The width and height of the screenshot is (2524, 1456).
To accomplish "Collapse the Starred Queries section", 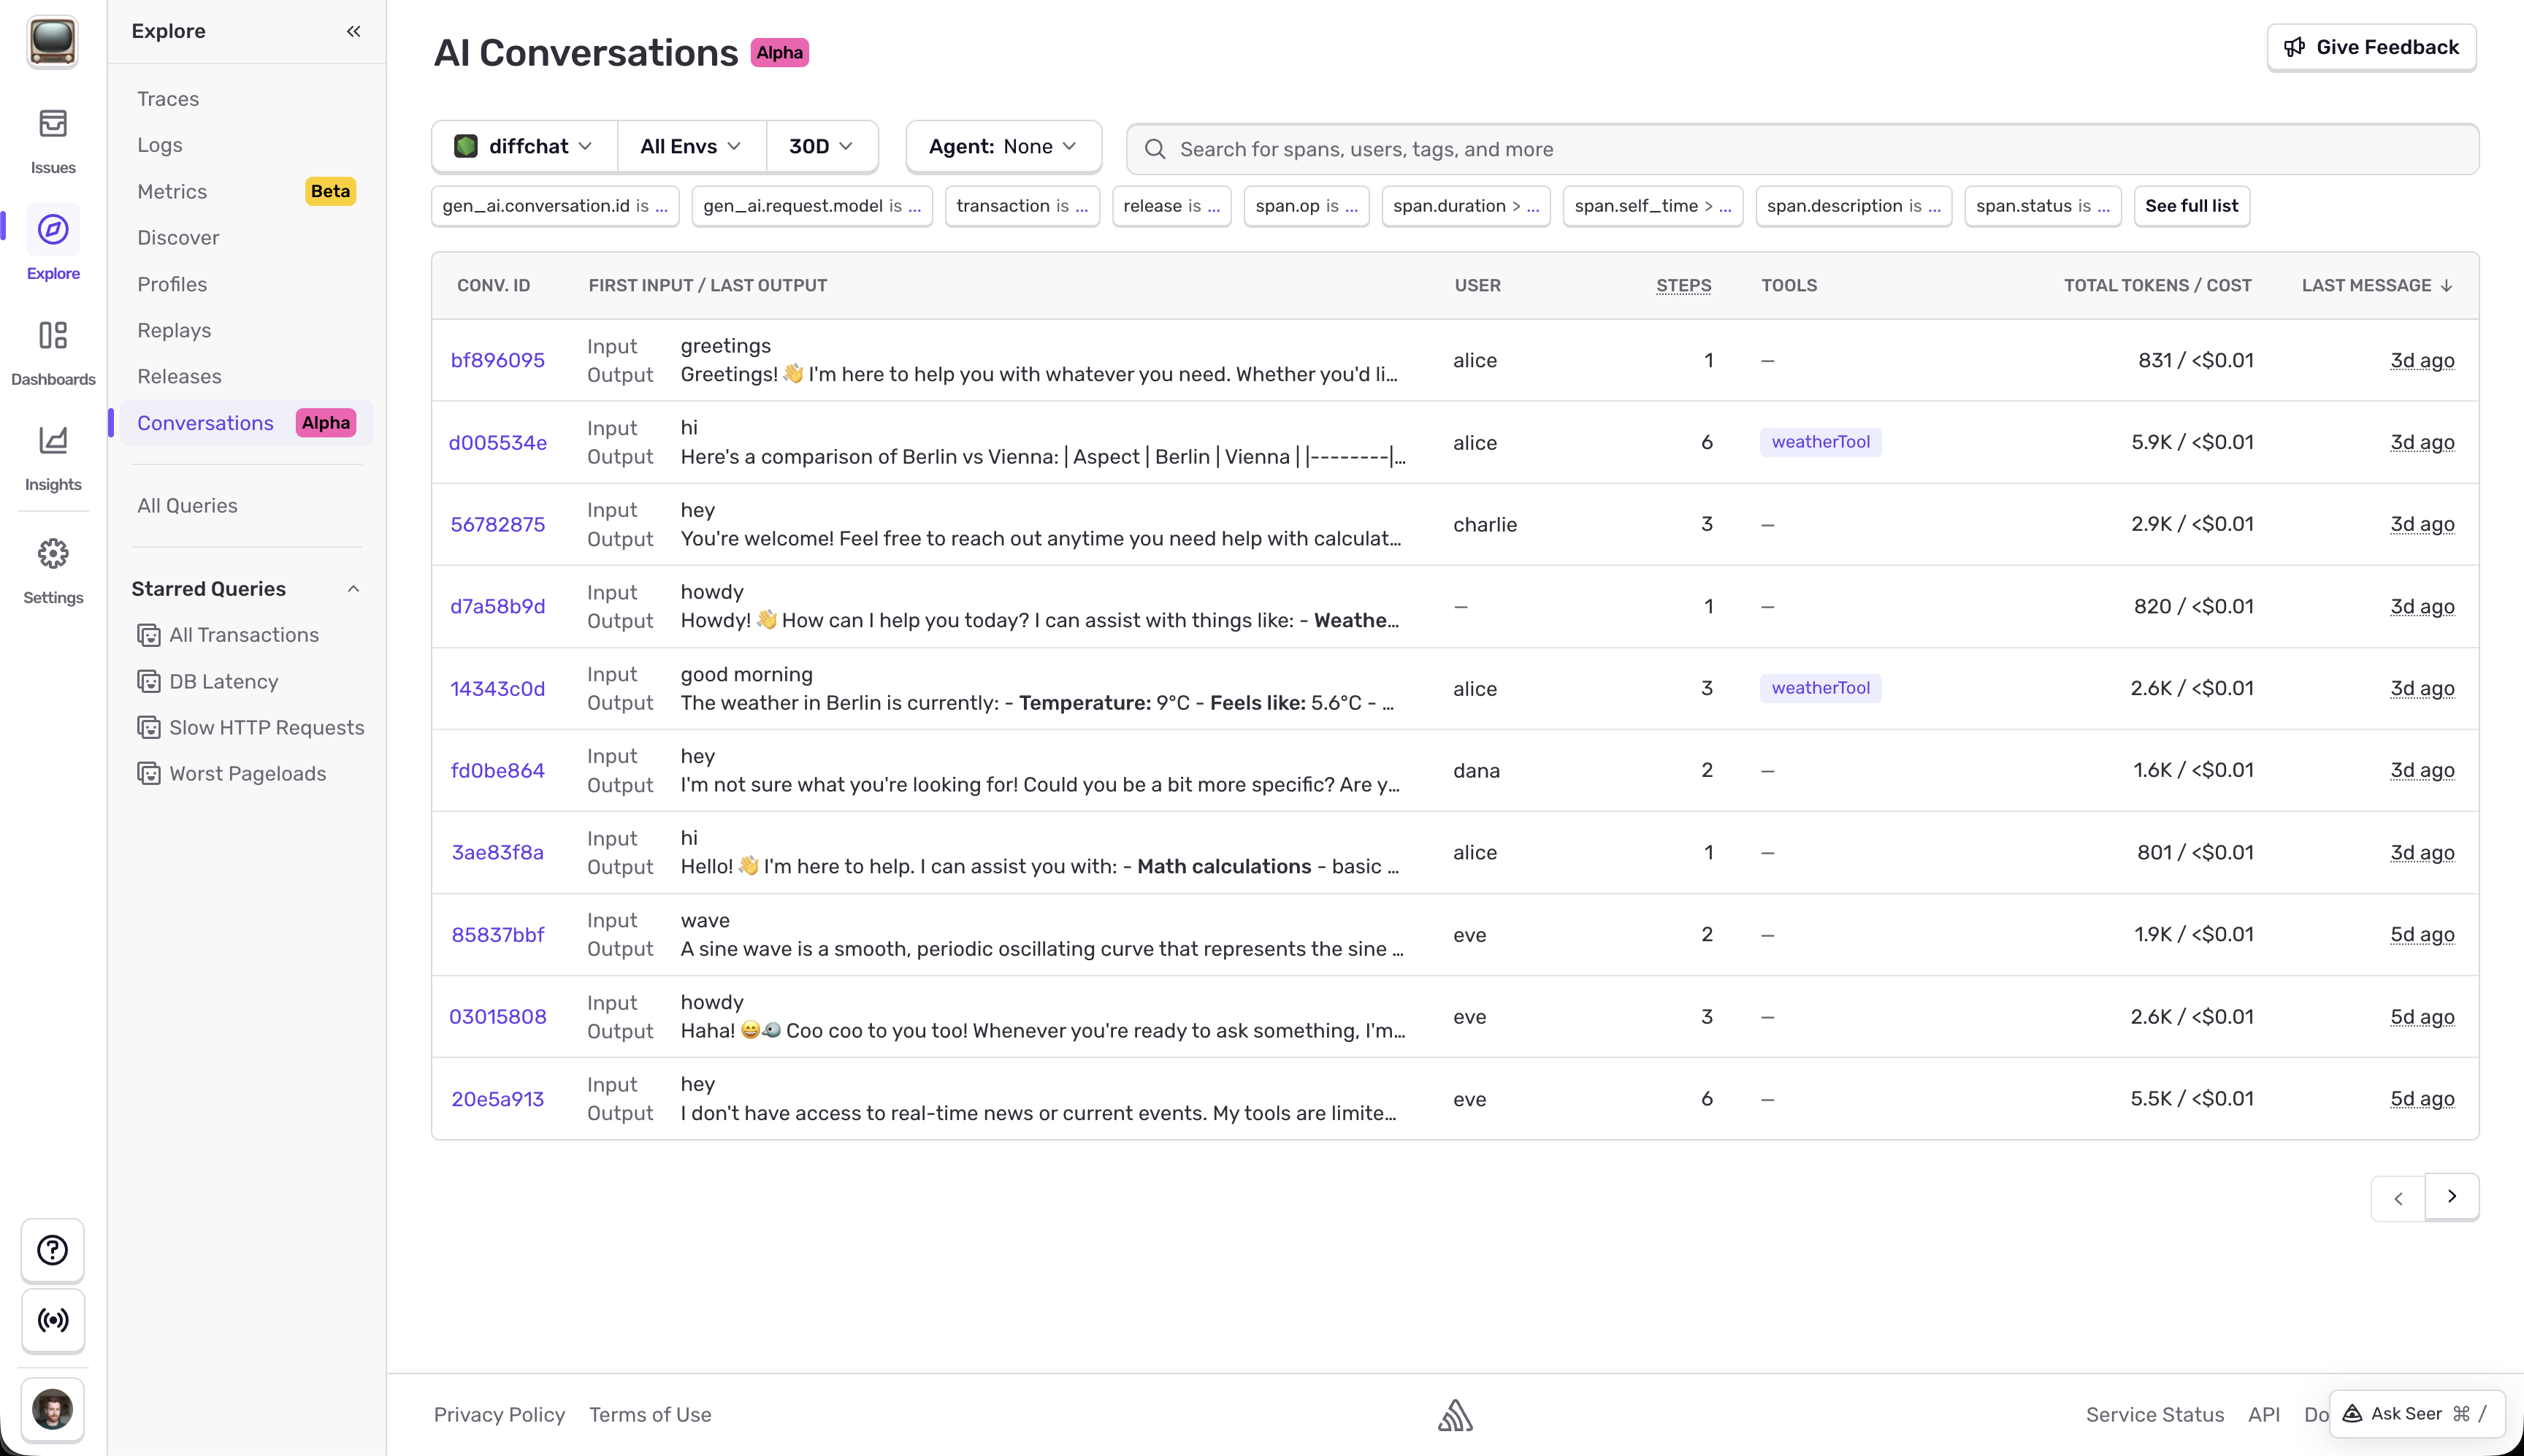I will pyautogui.click(x=353, y=589).
